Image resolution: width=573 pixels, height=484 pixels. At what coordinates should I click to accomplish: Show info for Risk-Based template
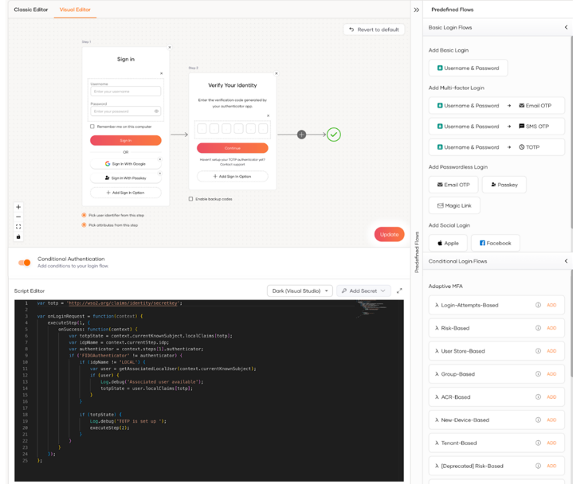pyautogui.click(x=538, y=328)
